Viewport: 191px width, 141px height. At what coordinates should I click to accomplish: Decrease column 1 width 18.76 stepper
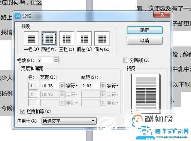pyautogui.click(x=62, y=87)
